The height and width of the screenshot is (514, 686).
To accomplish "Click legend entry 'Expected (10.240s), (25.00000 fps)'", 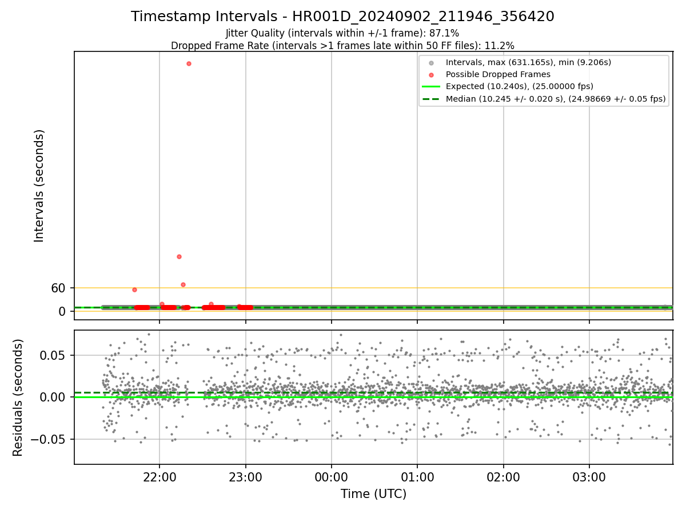I will [x=520, y=86].
